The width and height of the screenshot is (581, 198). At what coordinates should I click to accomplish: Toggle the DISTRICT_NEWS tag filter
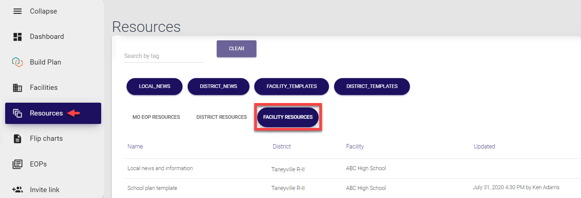click(x=218, y=87)
